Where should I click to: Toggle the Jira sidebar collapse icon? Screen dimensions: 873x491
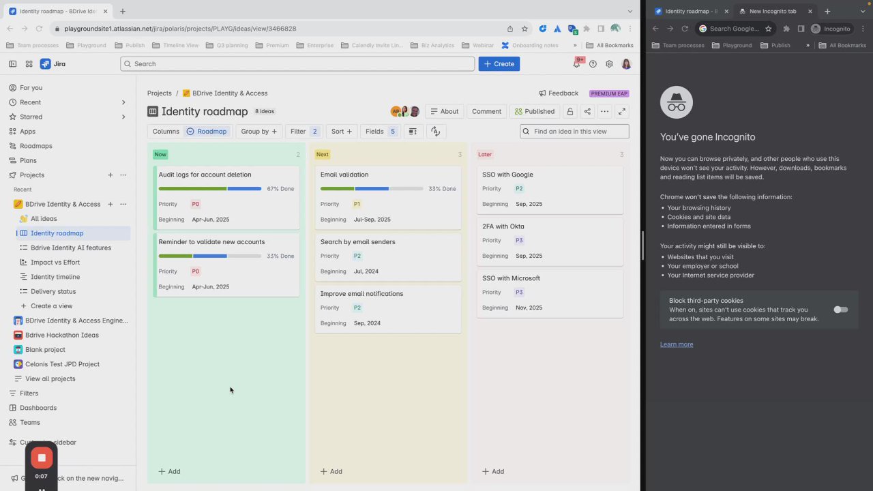tap(12, 63)
